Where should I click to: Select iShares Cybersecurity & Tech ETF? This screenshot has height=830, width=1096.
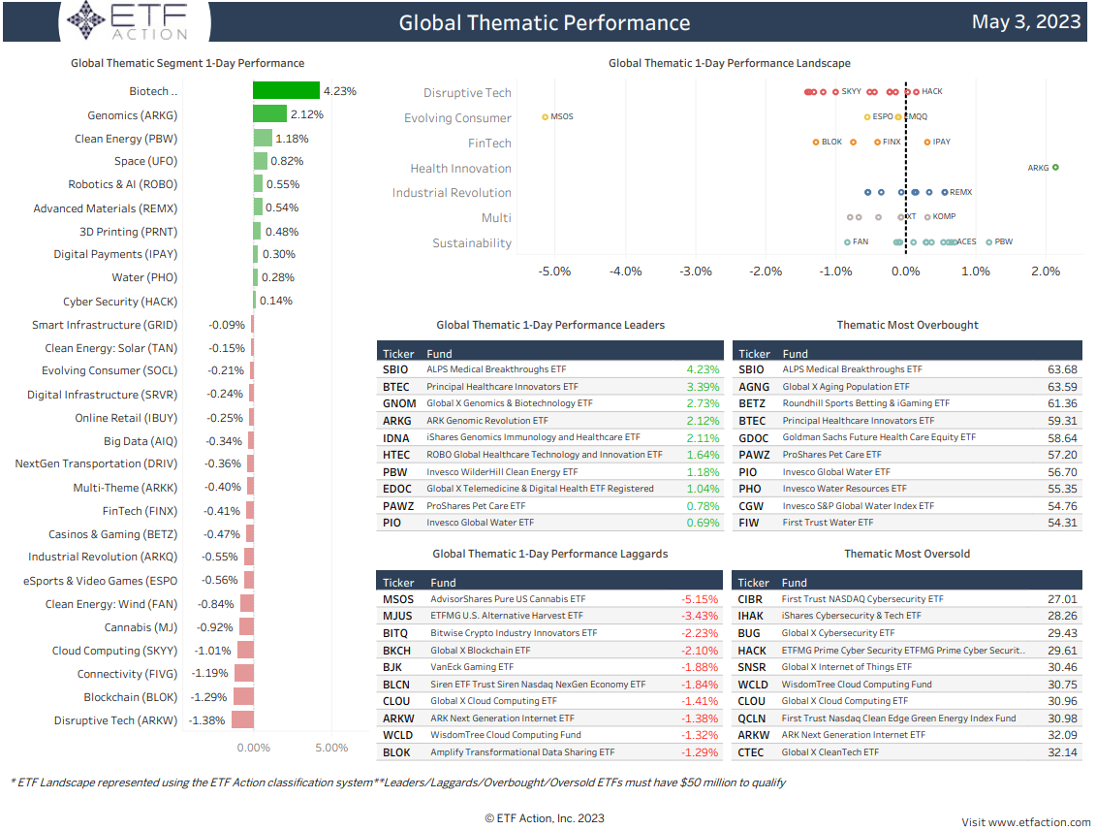852,616
